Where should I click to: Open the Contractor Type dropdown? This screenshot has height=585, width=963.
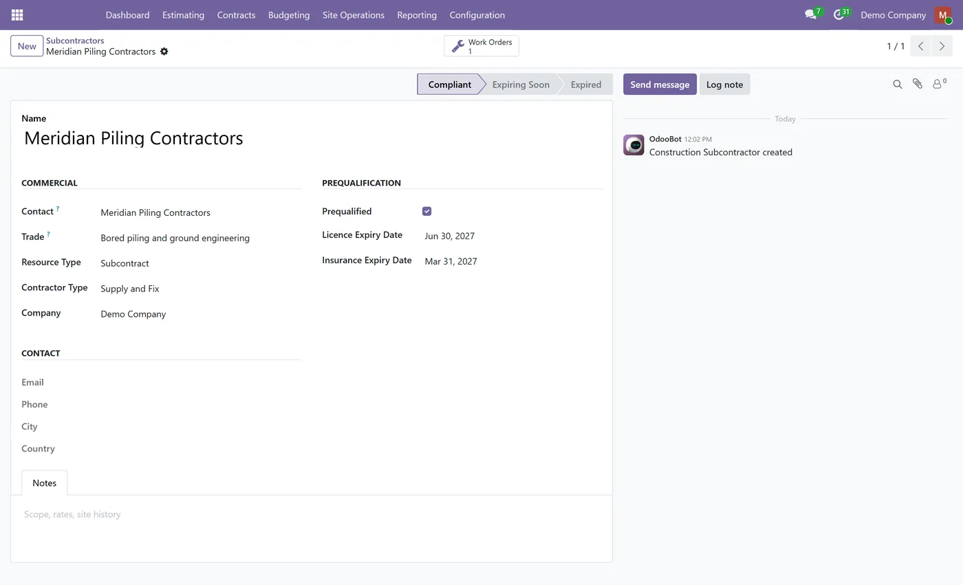pyautogui.click(x=200, y=289)
